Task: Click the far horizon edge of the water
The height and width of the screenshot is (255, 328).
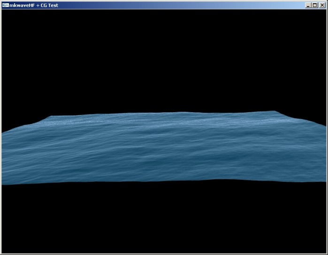Action: [x=164, y=113]
